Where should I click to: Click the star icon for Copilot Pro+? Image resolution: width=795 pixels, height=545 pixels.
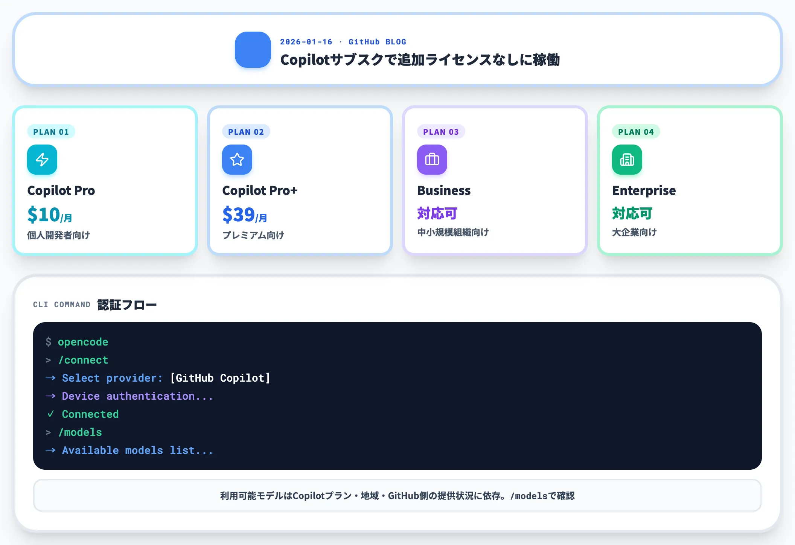point(237,160)
